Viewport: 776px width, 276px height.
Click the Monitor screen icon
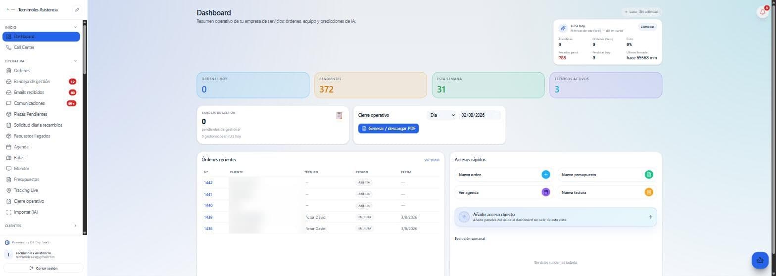point(9,169)
